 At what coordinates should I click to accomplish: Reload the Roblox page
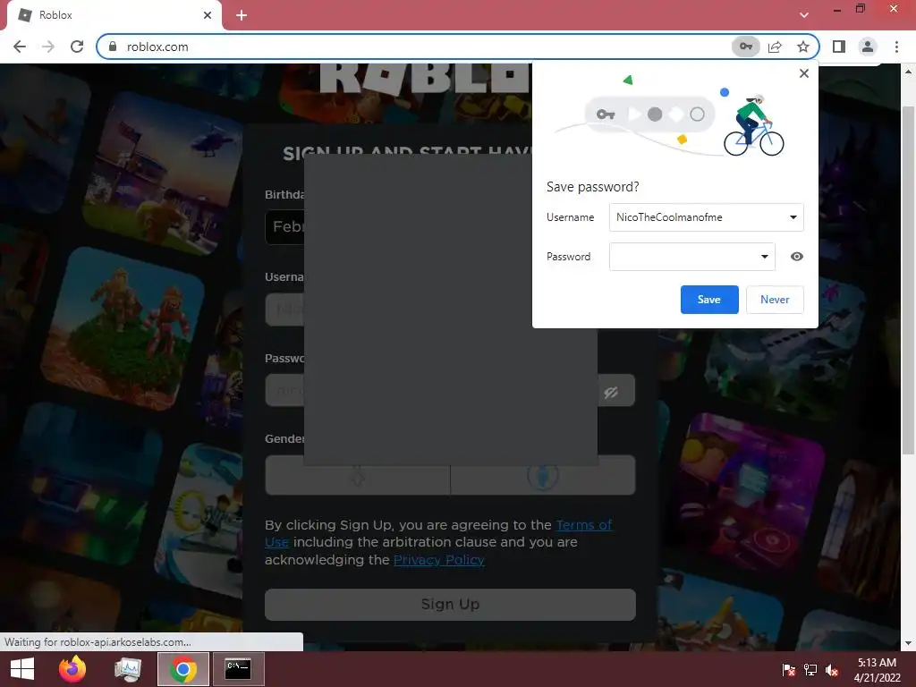point(77,47)
